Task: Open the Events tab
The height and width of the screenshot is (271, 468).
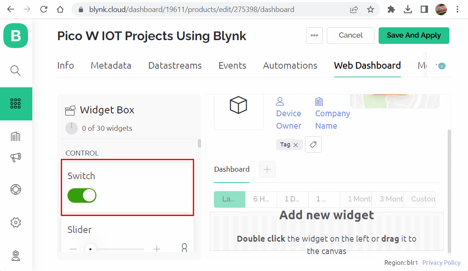Action: click(232, 65)
